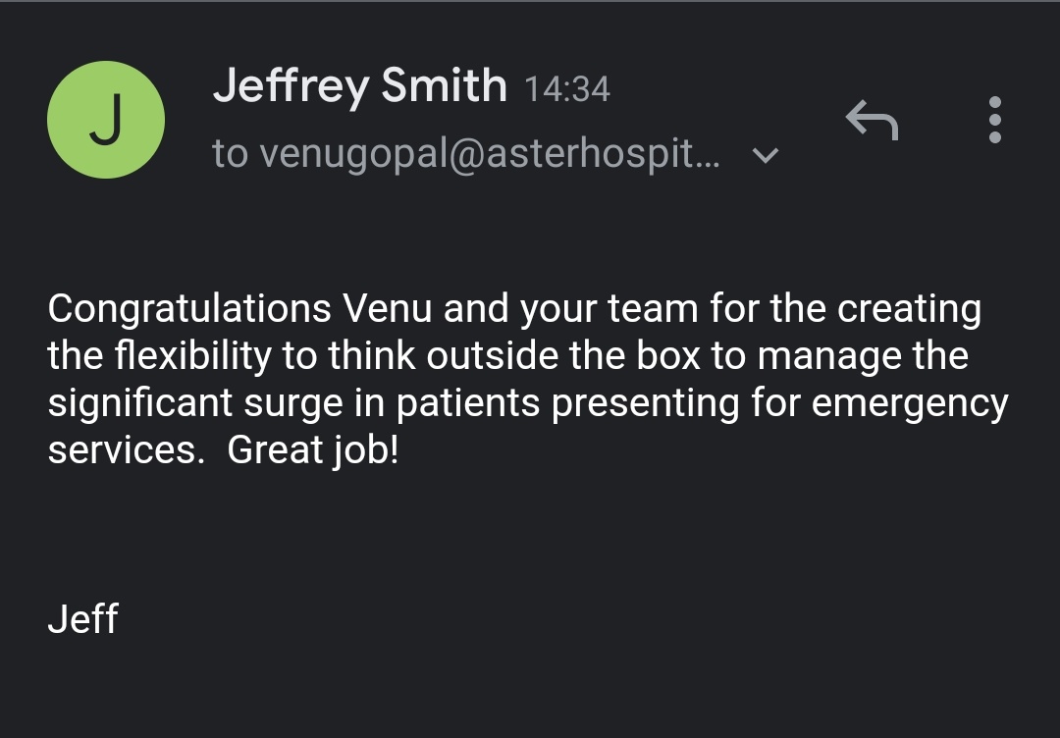This screenshot has width=1060, height=738.
Task: Tap the 14:34 timestamp
Action: click(x=567, y=90)
